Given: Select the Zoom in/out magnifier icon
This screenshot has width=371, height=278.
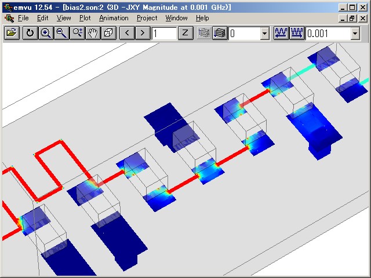Looking at the screenshot, I should click(x=77, y=33).
